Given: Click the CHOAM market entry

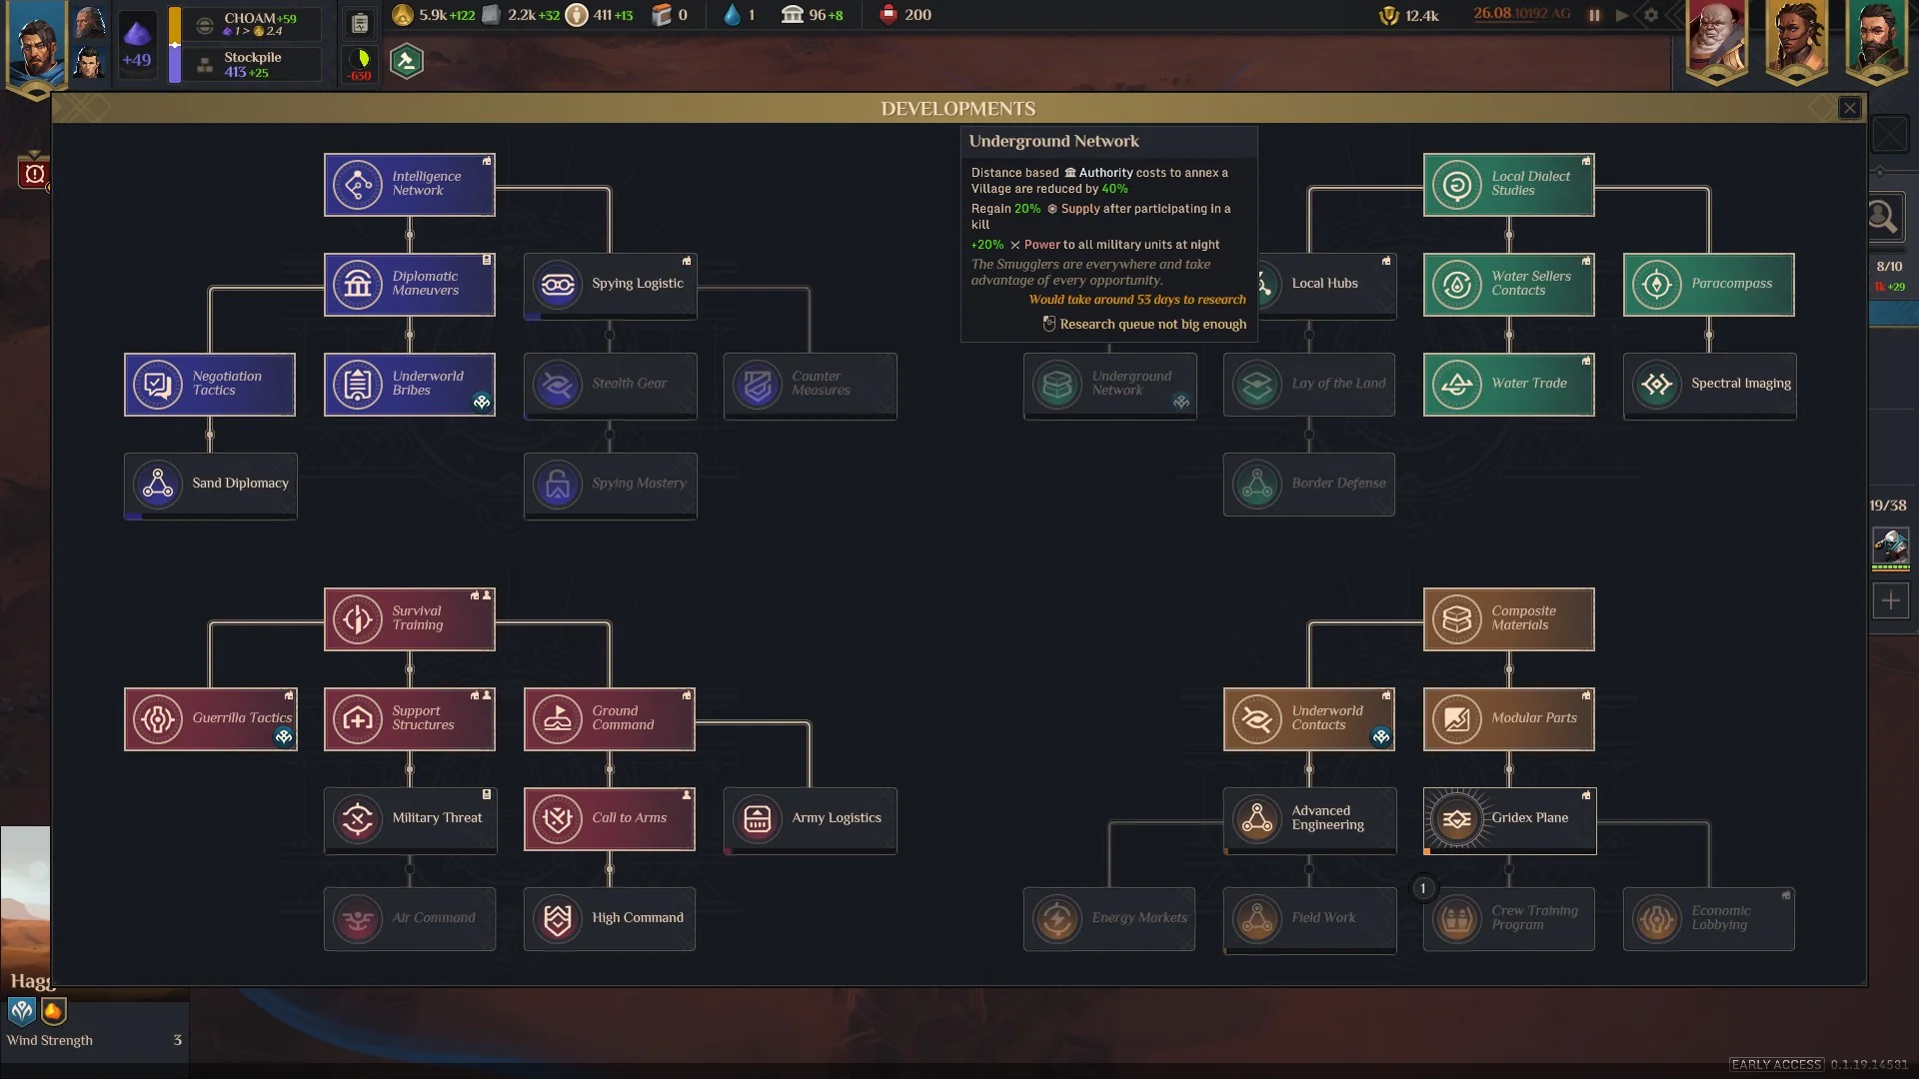Looking at the screenshot, I should tap(255, 24).
